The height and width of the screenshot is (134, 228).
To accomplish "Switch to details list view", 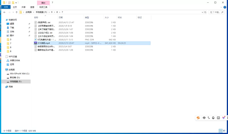I will [x=221, y=131].
